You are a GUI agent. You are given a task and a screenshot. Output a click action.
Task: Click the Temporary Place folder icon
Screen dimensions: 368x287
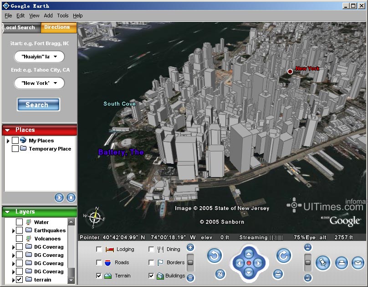point(23,148)
